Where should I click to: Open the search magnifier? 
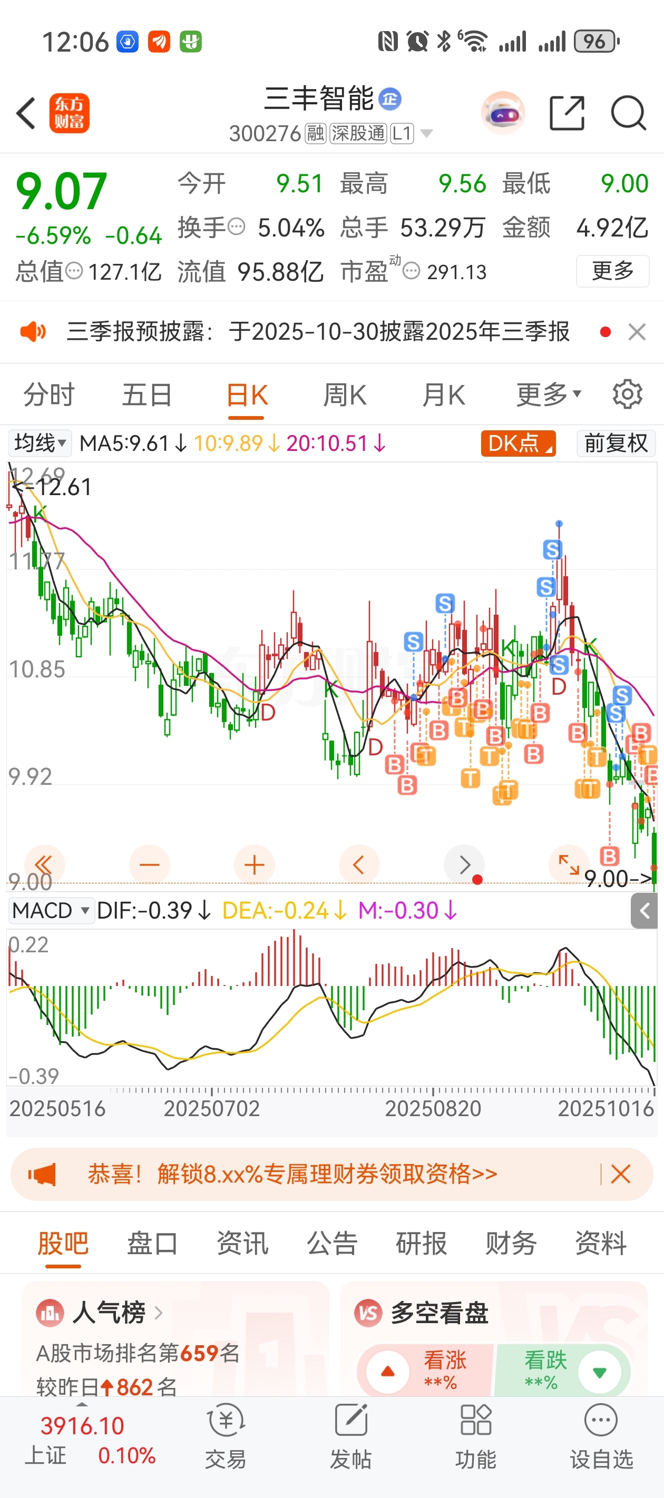(x=629, y=113)
